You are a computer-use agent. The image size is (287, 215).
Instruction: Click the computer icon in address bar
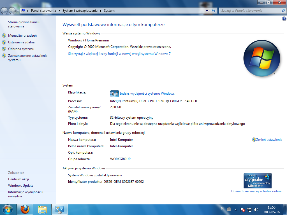pyautogui.click(x=23, y=11)
